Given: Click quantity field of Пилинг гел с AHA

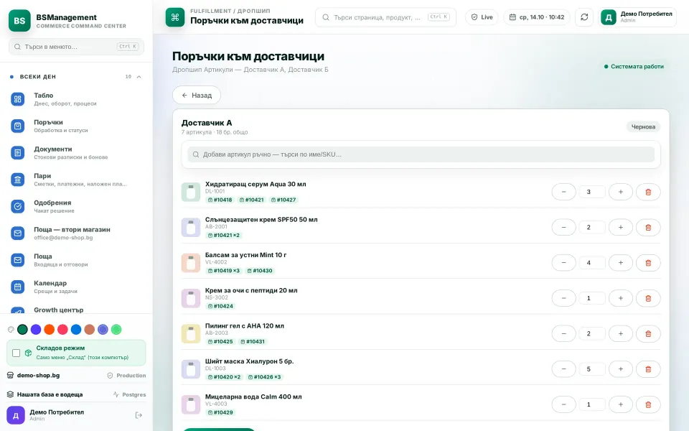Looking at the screenshot, I should point(592,334).
